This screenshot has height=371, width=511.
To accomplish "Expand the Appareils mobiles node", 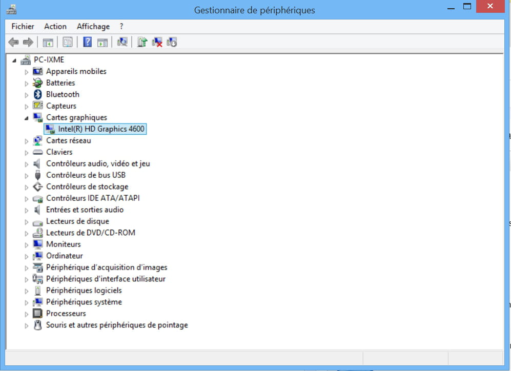I will 27,72.
